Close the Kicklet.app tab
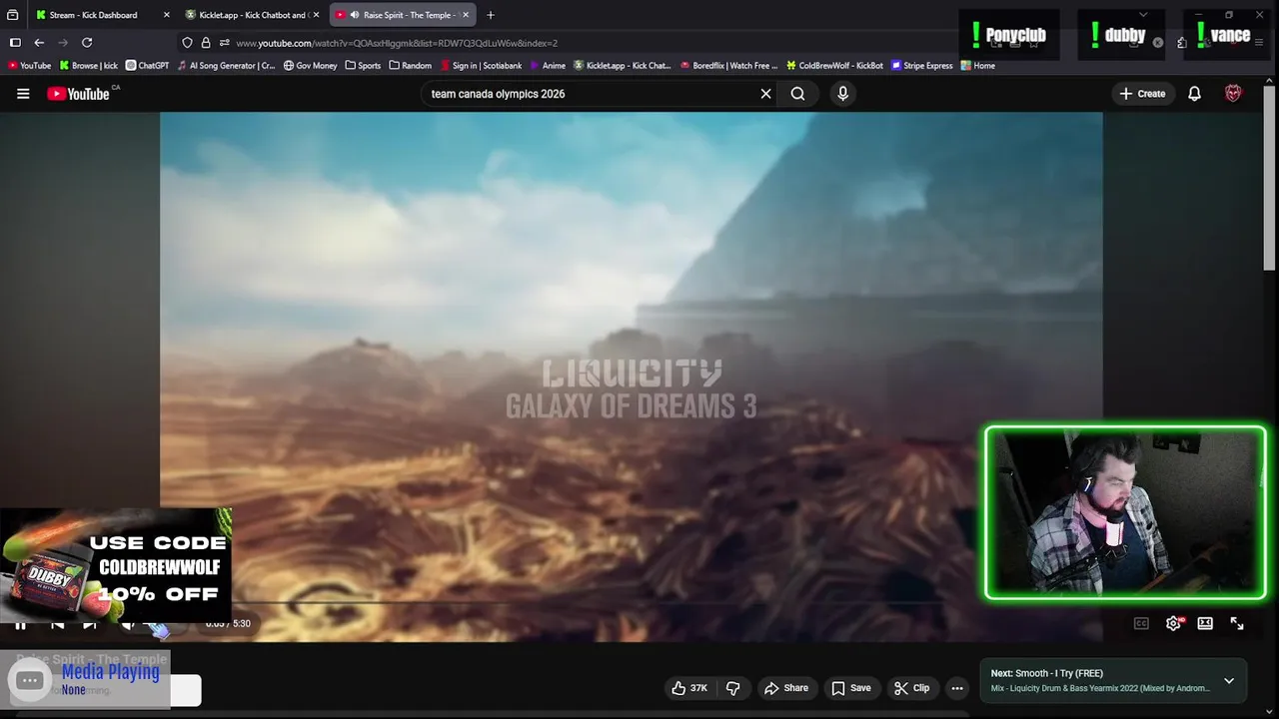Viewport: 1279px width, 719px height. click(316, 15)
